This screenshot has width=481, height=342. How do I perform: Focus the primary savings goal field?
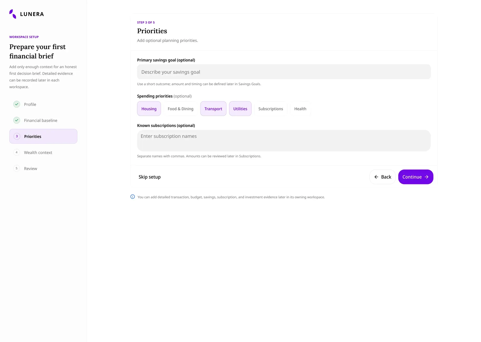pyautogui.click(x=284, y=72)
